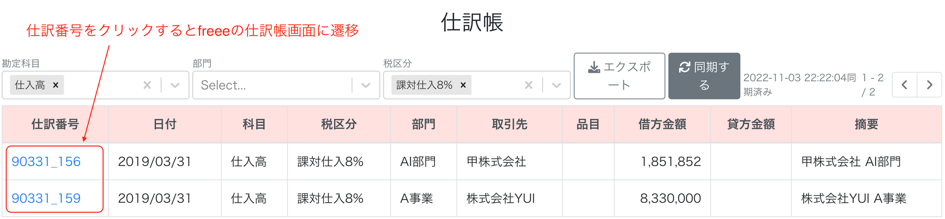This screenshot has height=219, width=945.
Task: Expand the 勘定科目 dropdown arrow
Action: pos(175,85)
